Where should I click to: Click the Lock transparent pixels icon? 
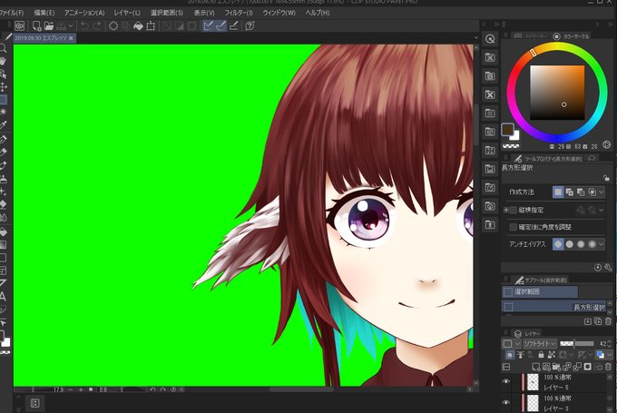[x=552, y=355]
